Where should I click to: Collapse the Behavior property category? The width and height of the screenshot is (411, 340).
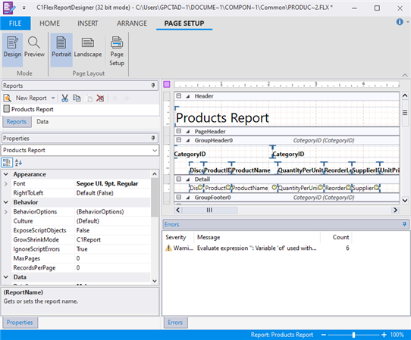point(6,202)
